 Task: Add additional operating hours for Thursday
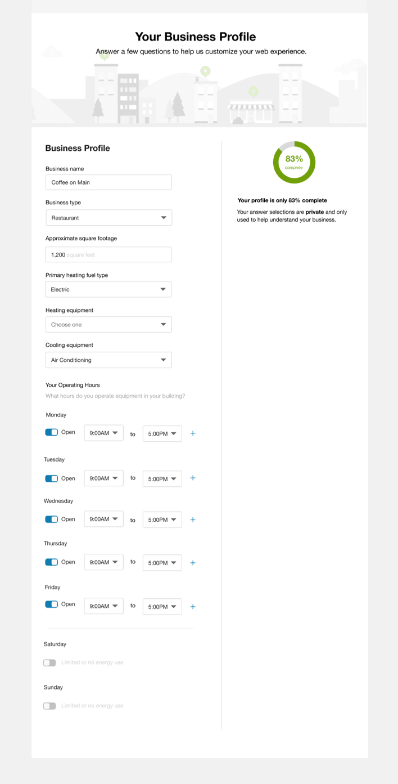point(193,562)
